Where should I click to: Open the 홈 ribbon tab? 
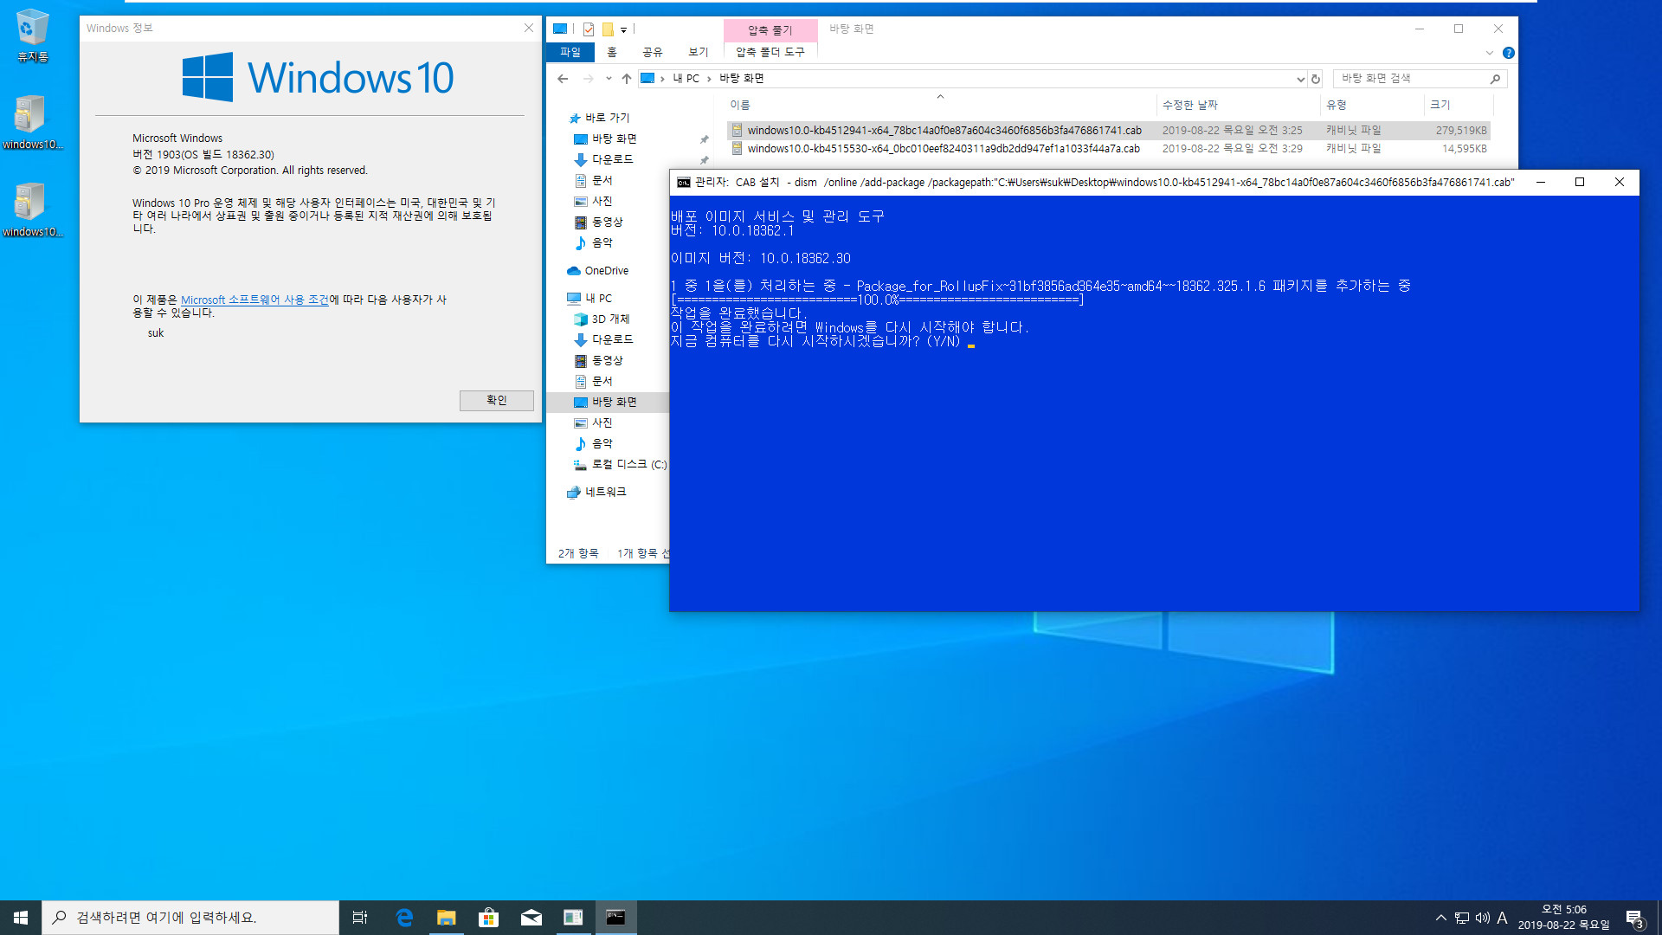(612, 52)
